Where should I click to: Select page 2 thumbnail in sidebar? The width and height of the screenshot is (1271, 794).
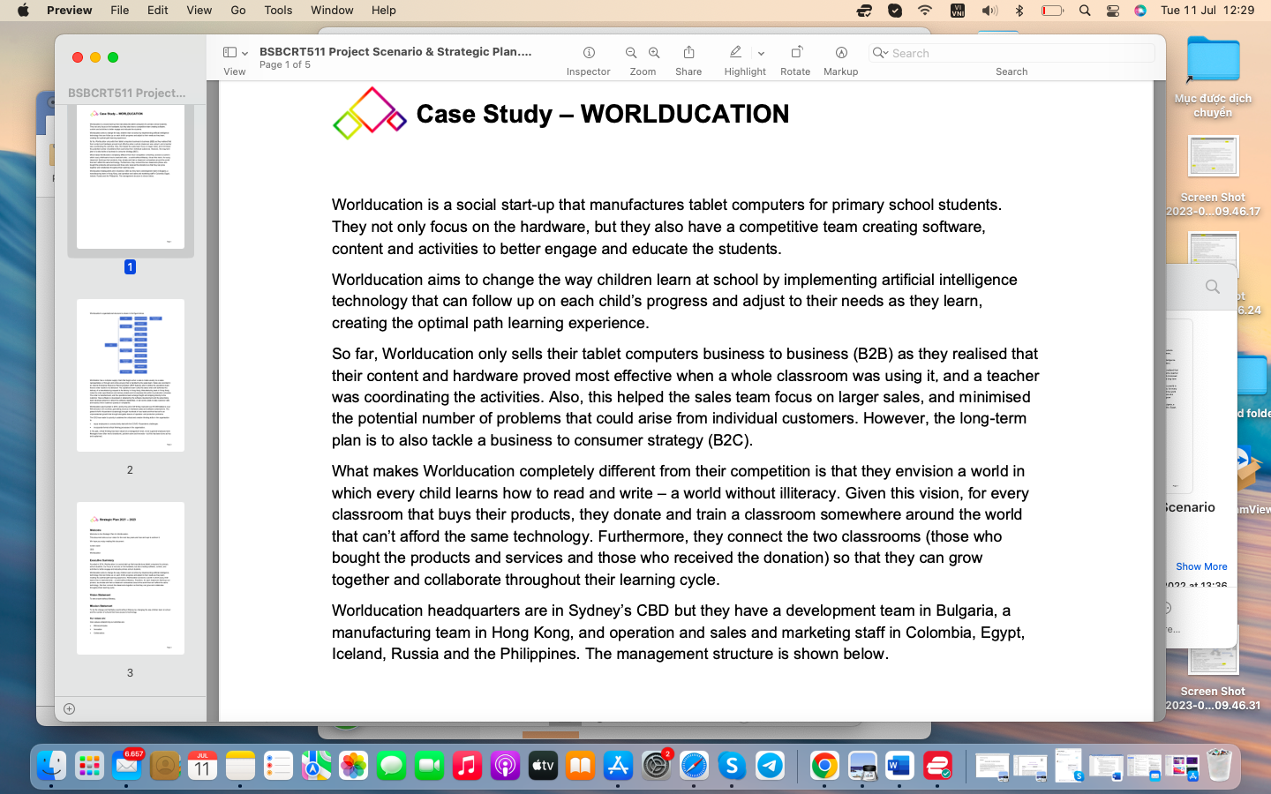(131, 376)
